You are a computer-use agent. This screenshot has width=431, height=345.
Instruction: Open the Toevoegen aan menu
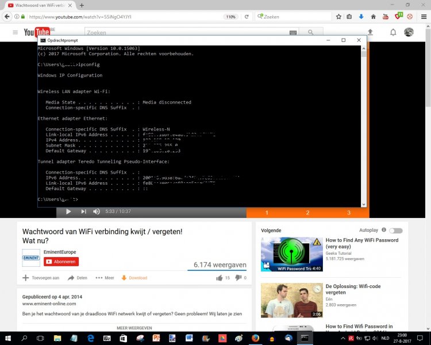pyautogui.click(x=41, y=278)
